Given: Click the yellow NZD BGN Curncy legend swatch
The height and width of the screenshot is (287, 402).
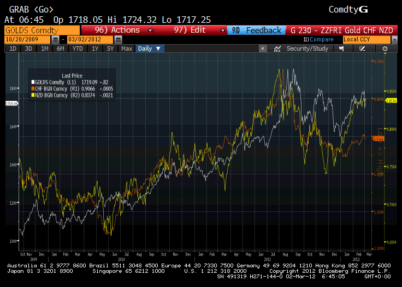Looking at the screenshot, I should [x=33, y=95].
